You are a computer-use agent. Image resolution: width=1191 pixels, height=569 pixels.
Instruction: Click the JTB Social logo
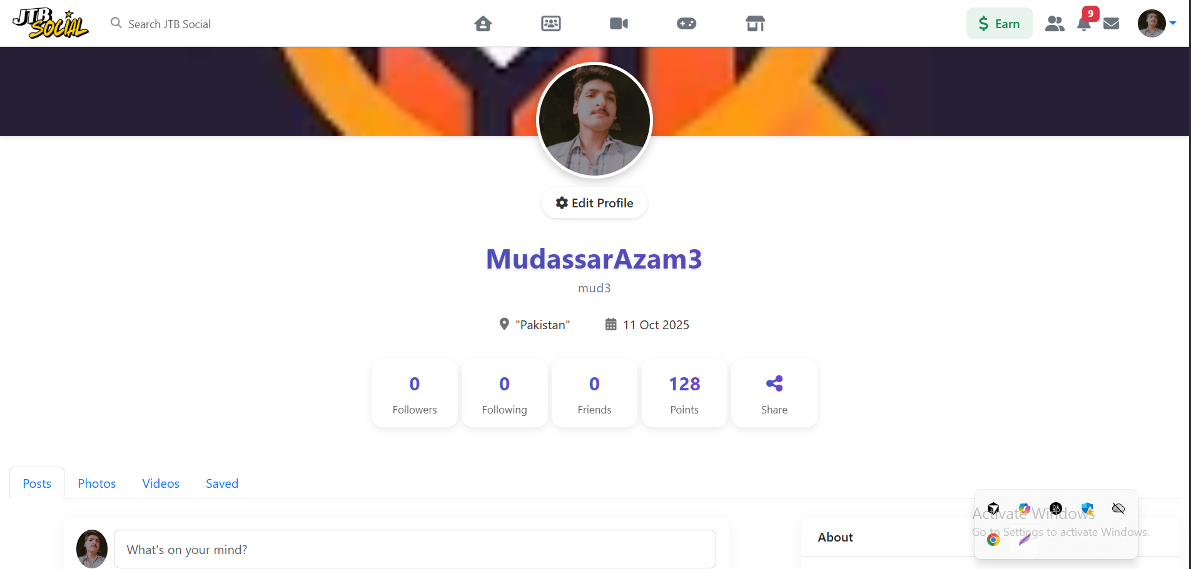[x=51, y=24]
